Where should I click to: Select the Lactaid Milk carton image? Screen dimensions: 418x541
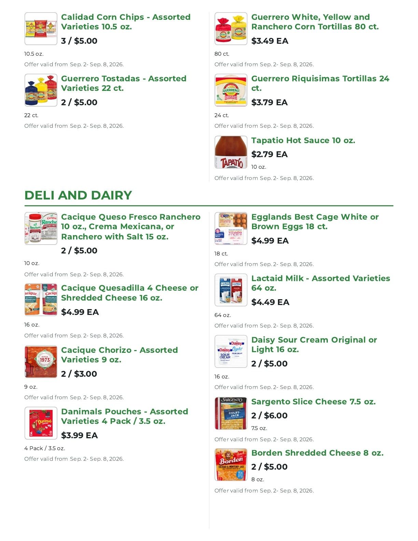[231, 290]
